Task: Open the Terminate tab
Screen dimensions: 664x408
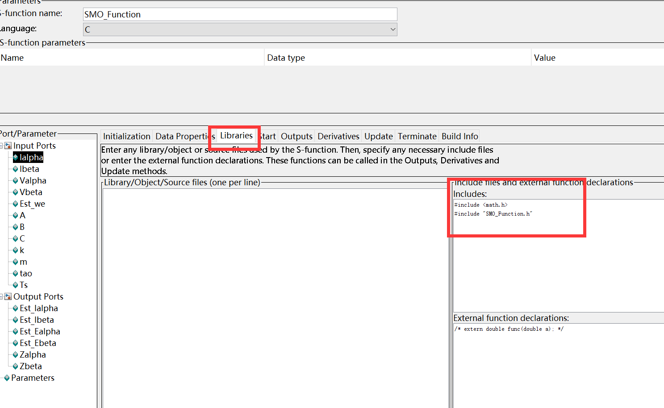Action: [x=417, y=136]
